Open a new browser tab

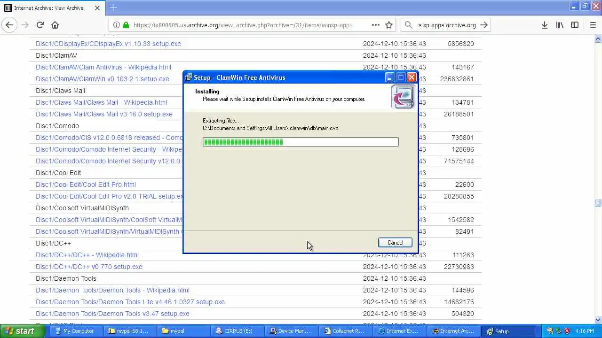coord(113,8)
